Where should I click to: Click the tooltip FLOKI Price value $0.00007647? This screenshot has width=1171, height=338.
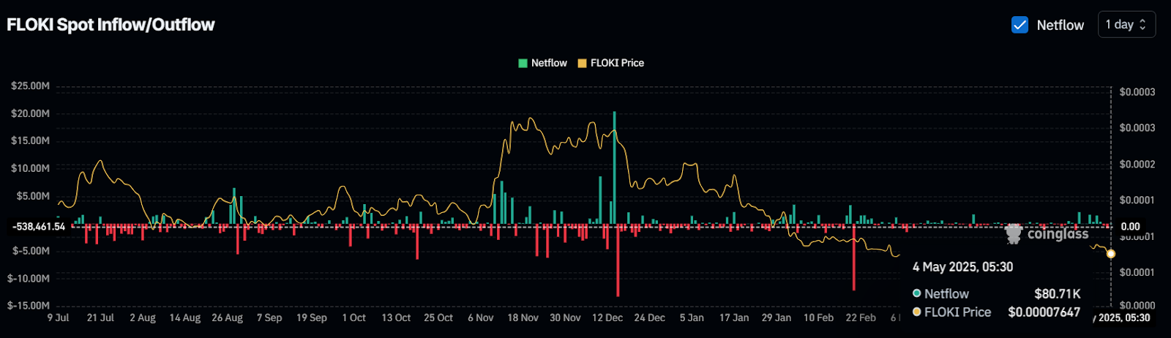coord(1044,312)
